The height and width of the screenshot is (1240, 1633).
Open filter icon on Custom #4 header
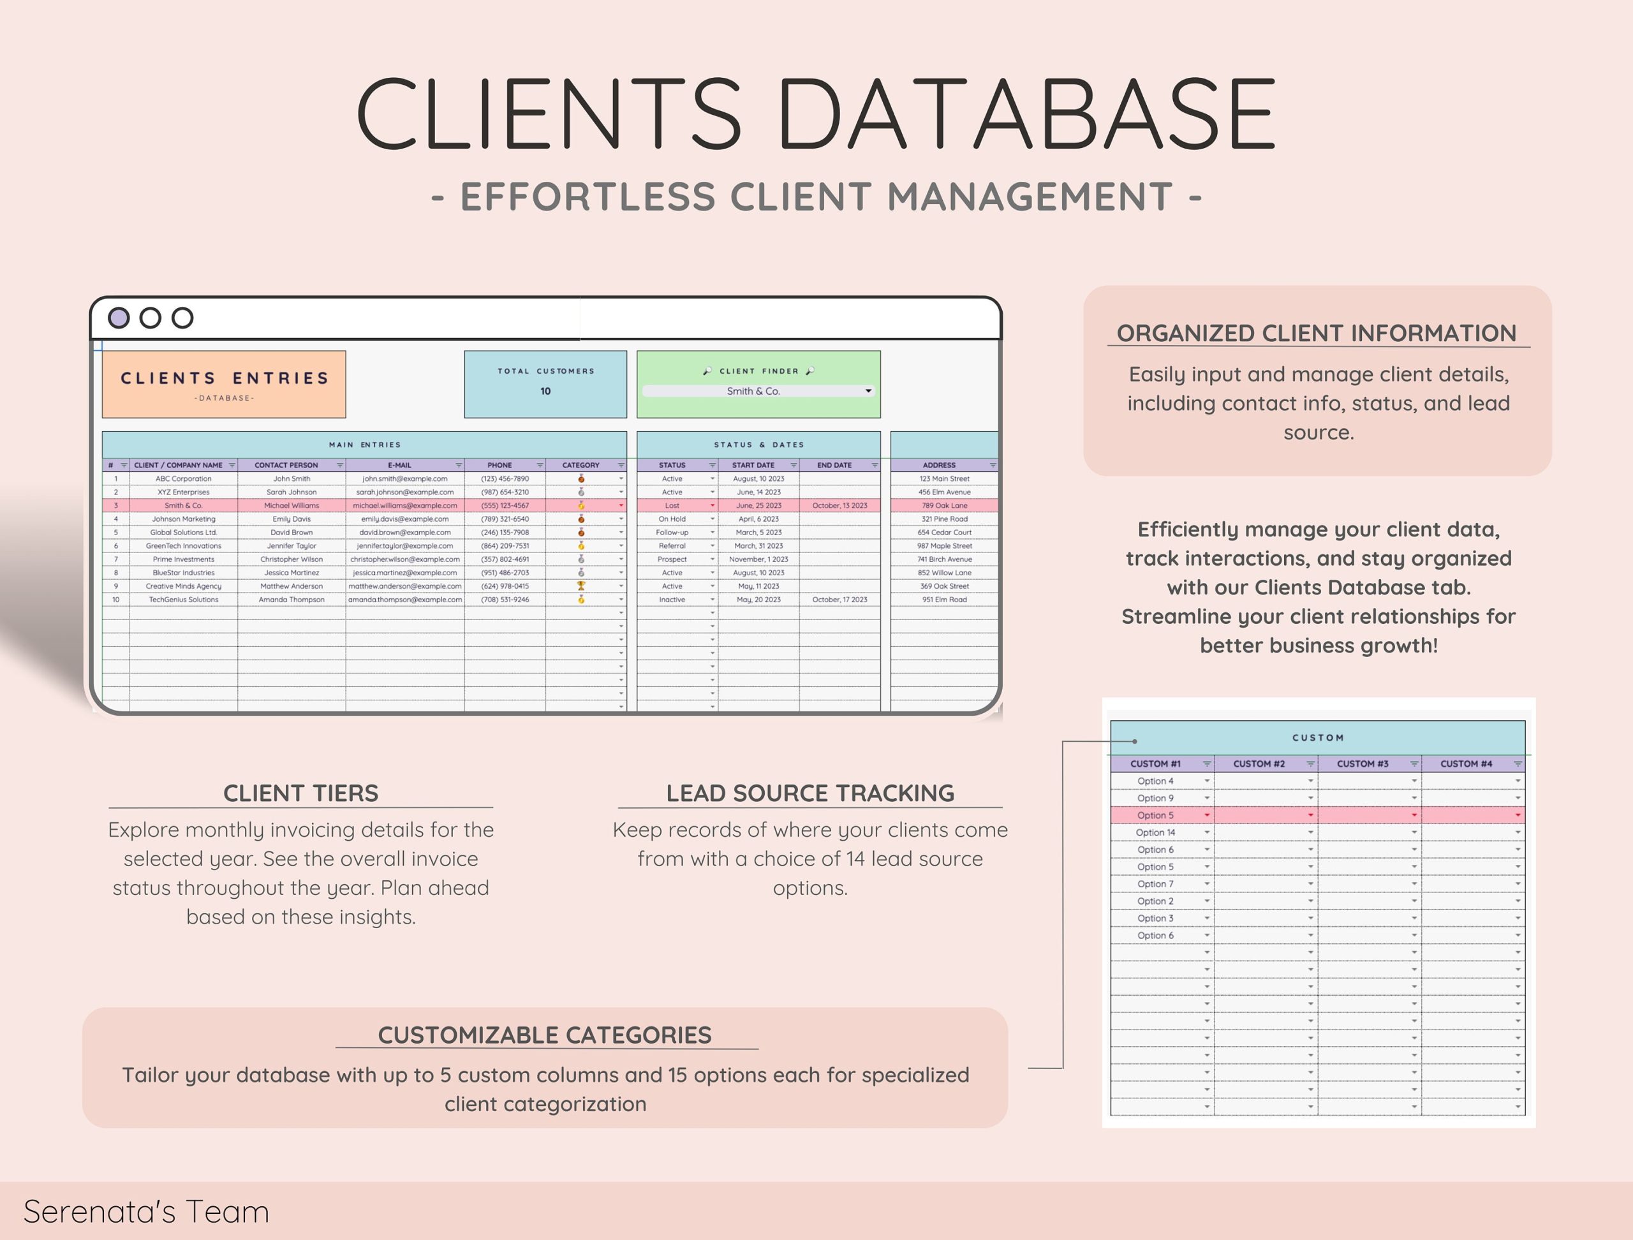1518,764
